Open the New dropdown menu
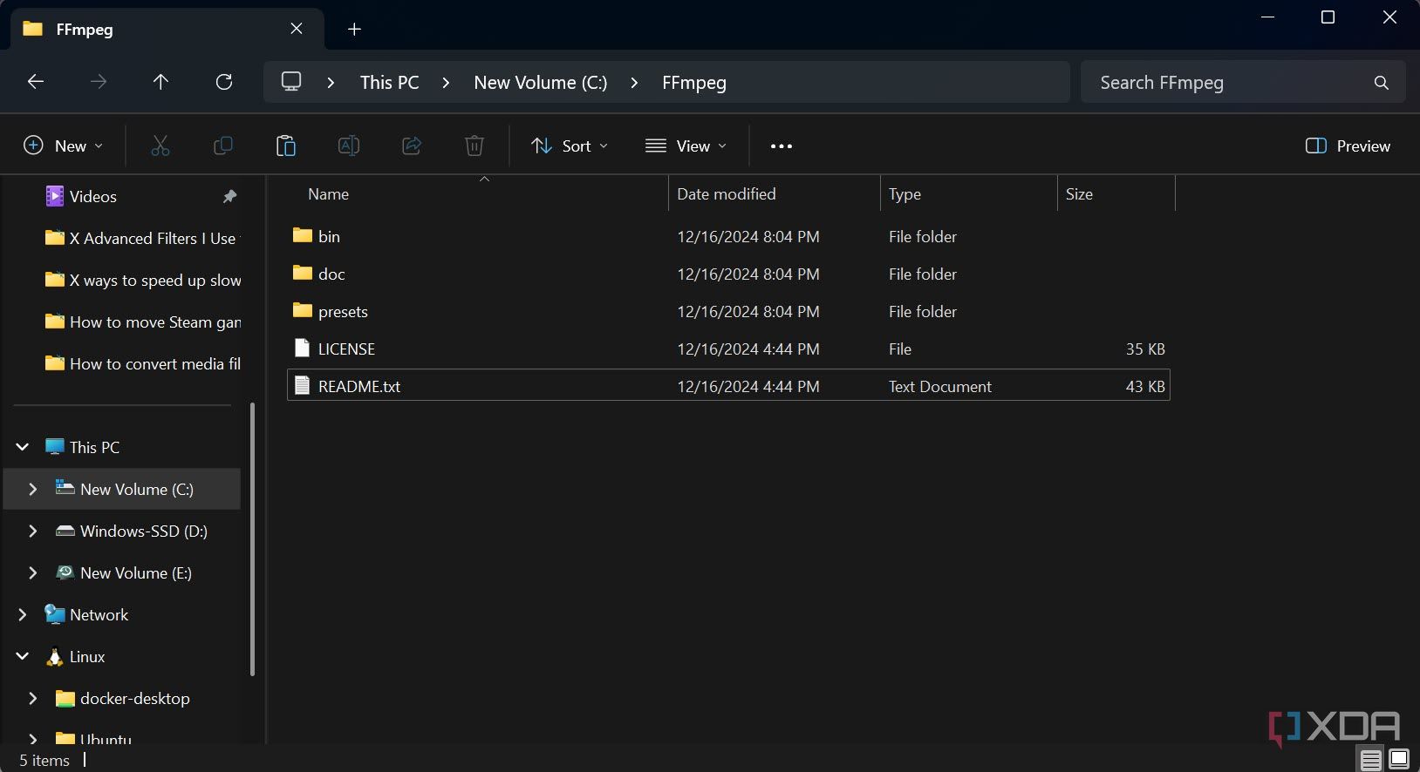 (63, 146)
